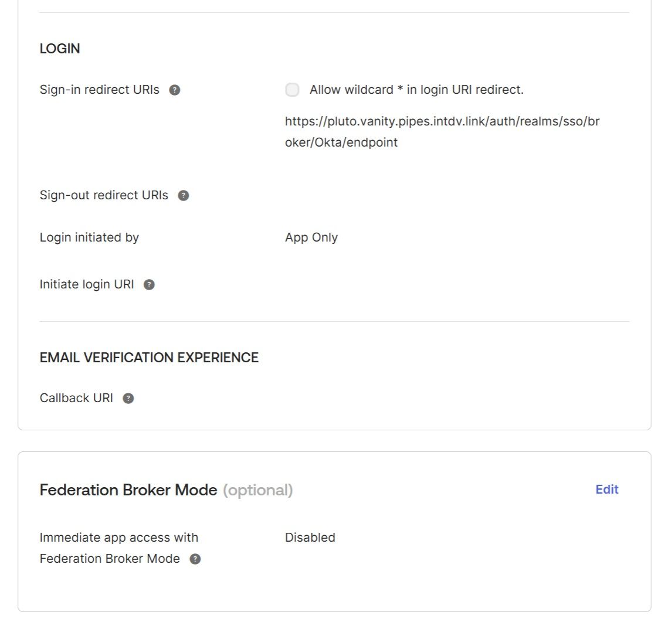Click the 'Allow wildcard * in login' label text
Screen dimensions: 665x622
click(416, 90)
